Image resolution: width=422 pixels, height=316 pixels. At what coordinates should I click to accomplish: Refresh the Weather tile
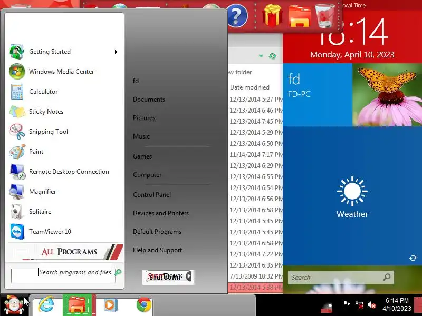pyautogui.click(x=413, y=258)
